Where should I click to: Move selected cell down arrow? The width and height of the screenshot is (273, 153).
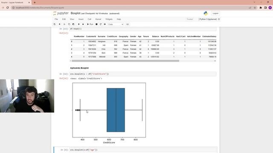[x=83, y=24]
